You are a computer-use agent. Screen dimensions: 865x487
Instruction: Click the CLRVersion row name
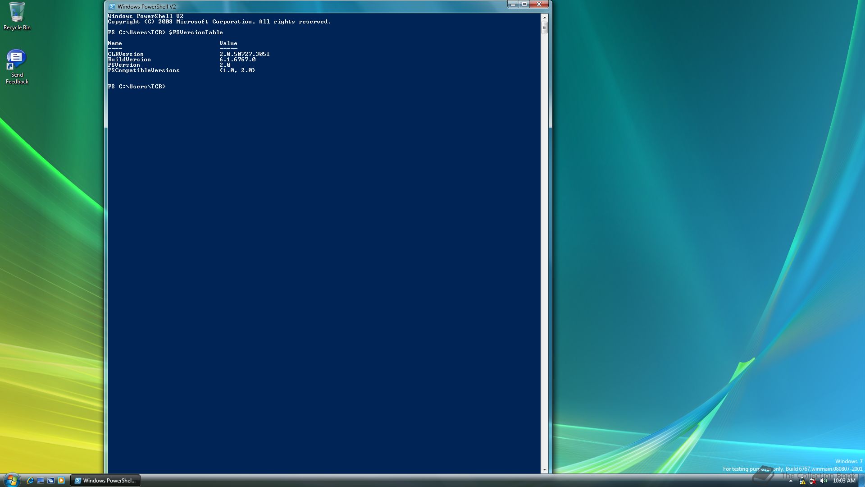coord(126,54)
